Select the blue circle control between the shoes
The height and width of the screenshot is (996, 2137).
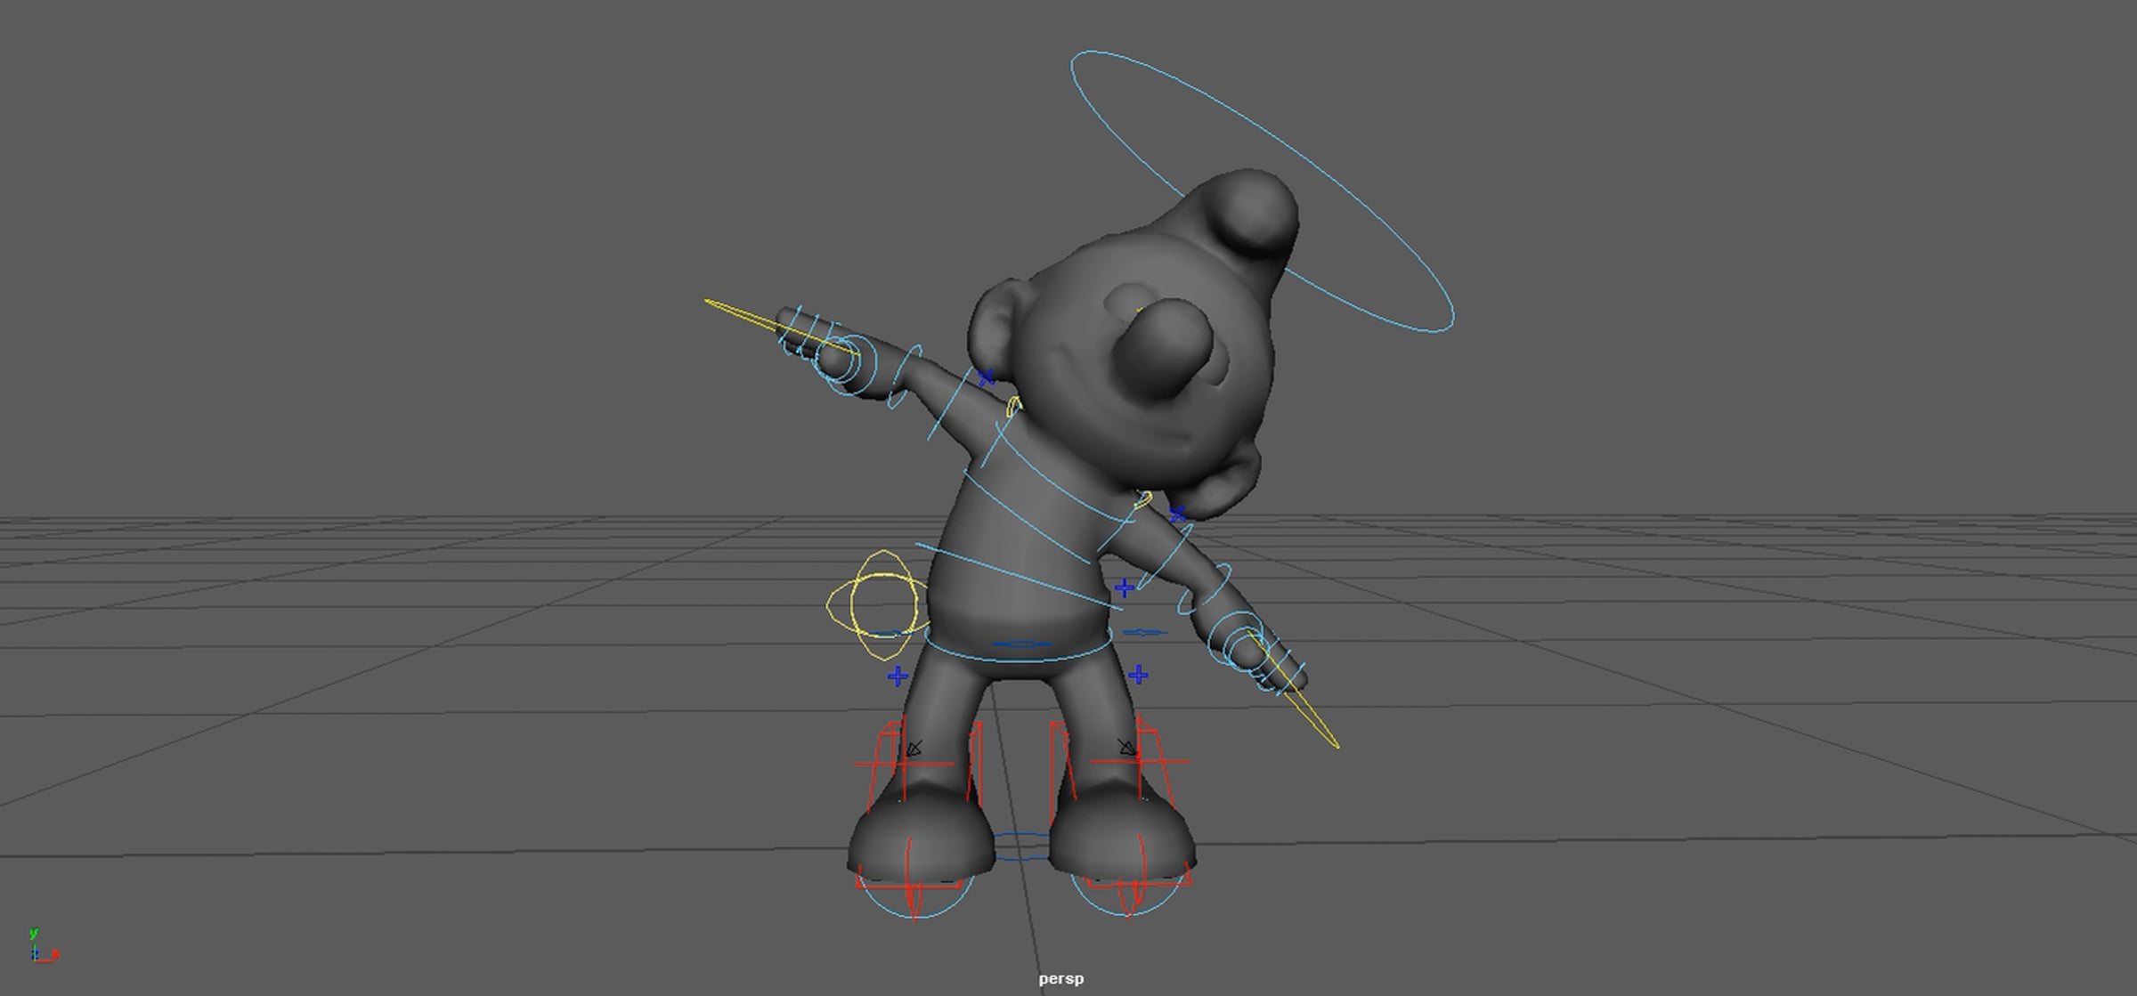(x=1021, y=846)
